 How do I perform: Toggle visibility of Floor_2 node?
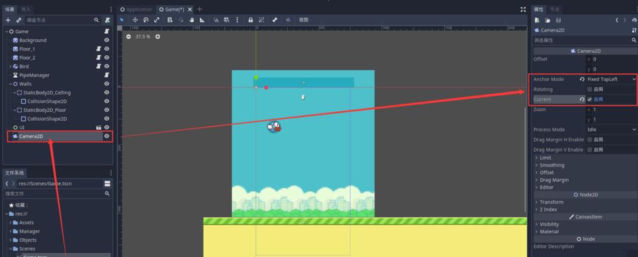tap(107, 58)
